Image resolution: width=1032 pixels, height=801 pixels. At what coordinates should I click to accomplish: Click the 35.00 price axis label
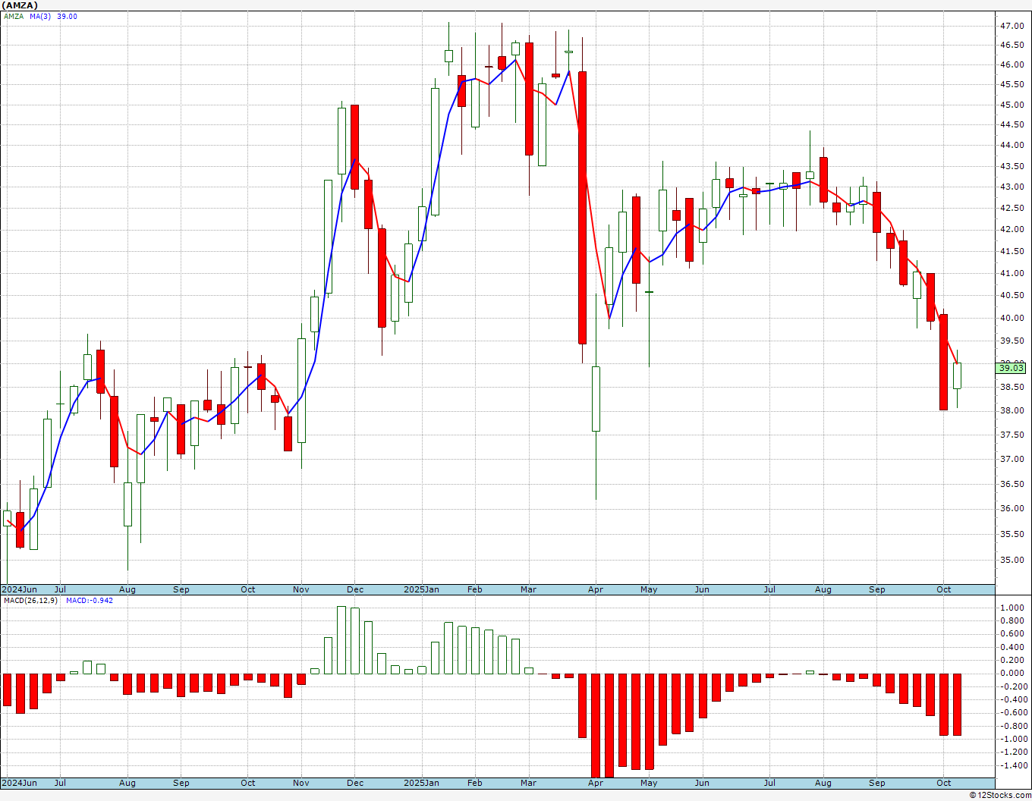pyautogui.click(x=1012, y=560)
